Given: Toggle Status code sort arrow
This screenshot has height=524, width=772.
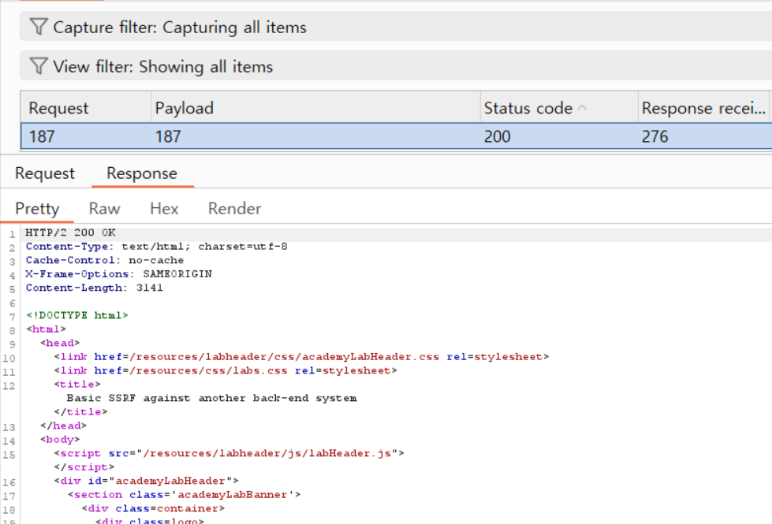Looking at the screenshot, I should [x=582, y=107].
